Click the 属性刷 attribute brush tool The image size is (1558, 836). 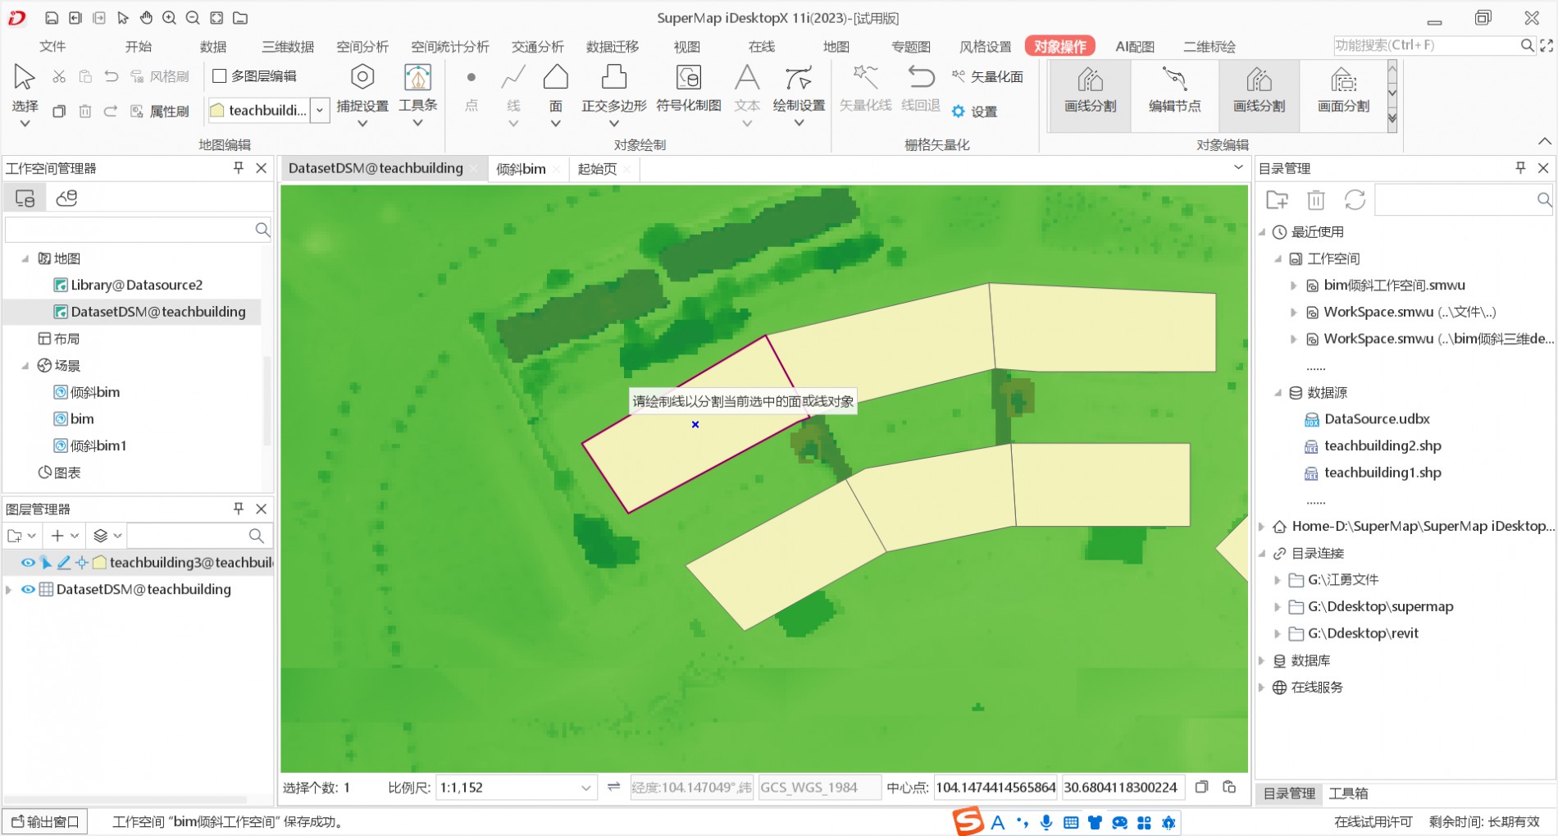coord(161,111)
